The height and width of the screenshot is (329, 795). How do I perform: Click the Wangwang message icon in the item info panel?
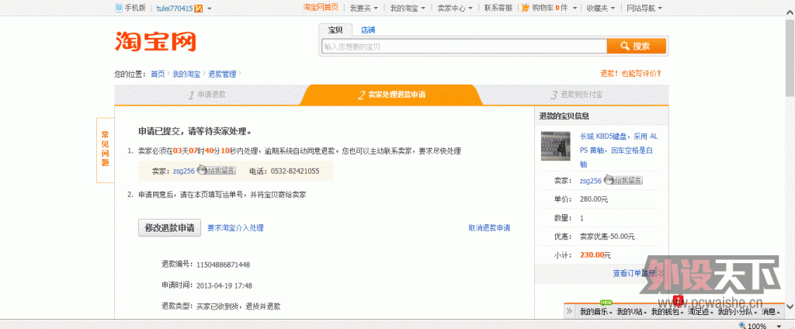(x=623, y=180)
